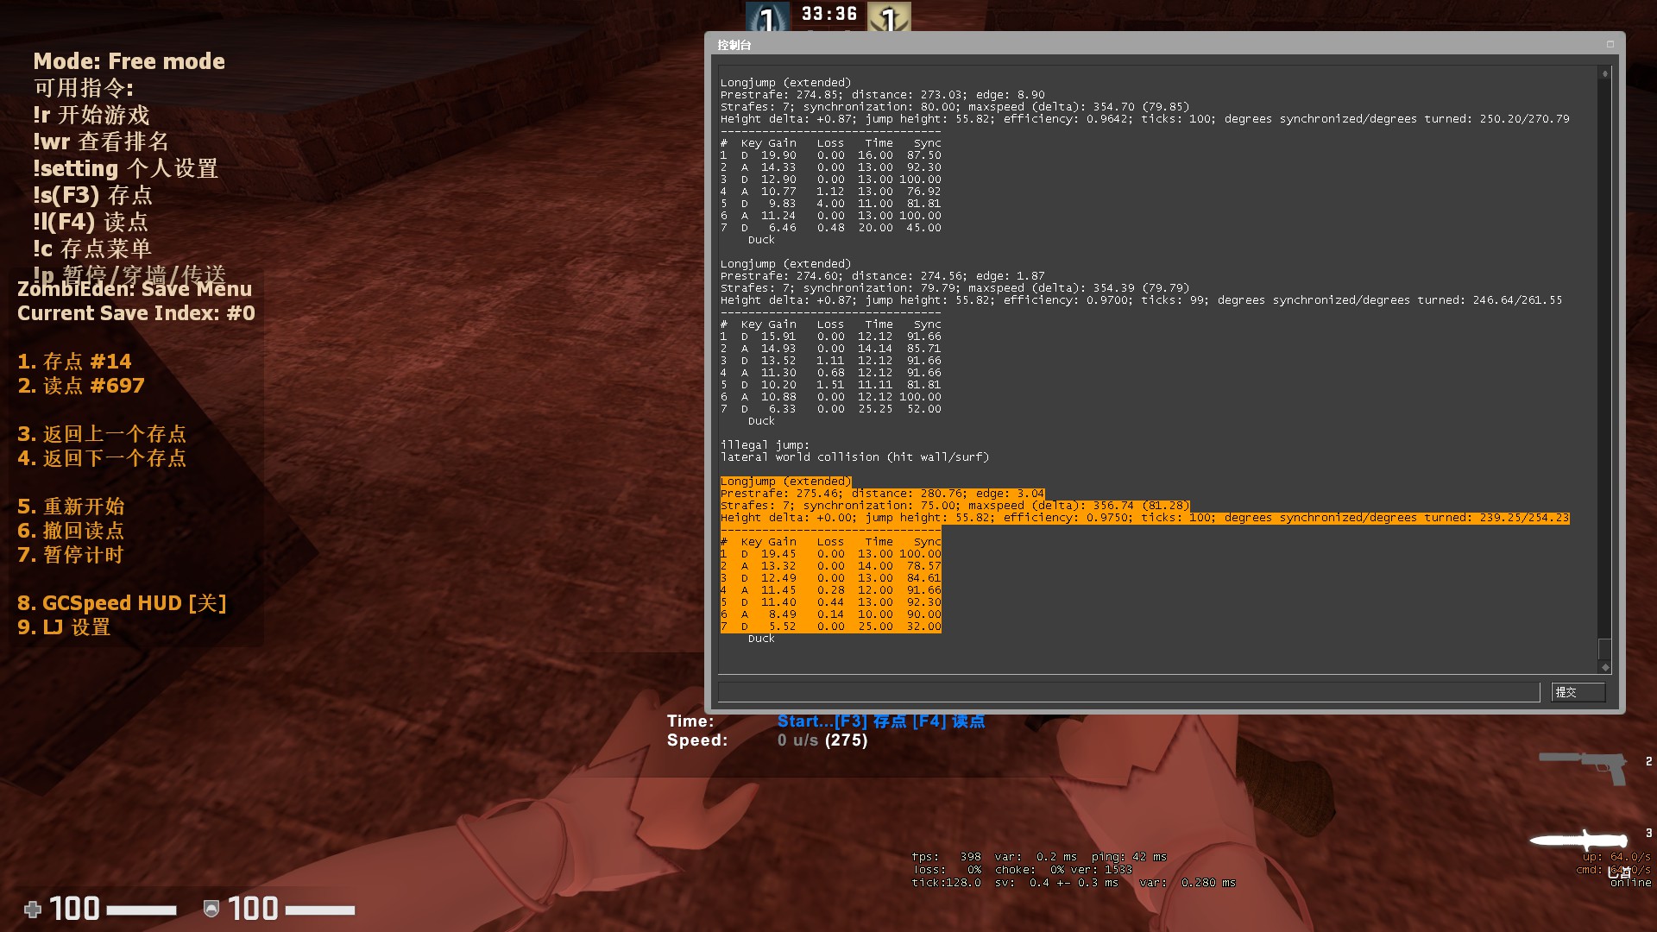
Task: Click the health value 100
Action: (x=74, y=909)
